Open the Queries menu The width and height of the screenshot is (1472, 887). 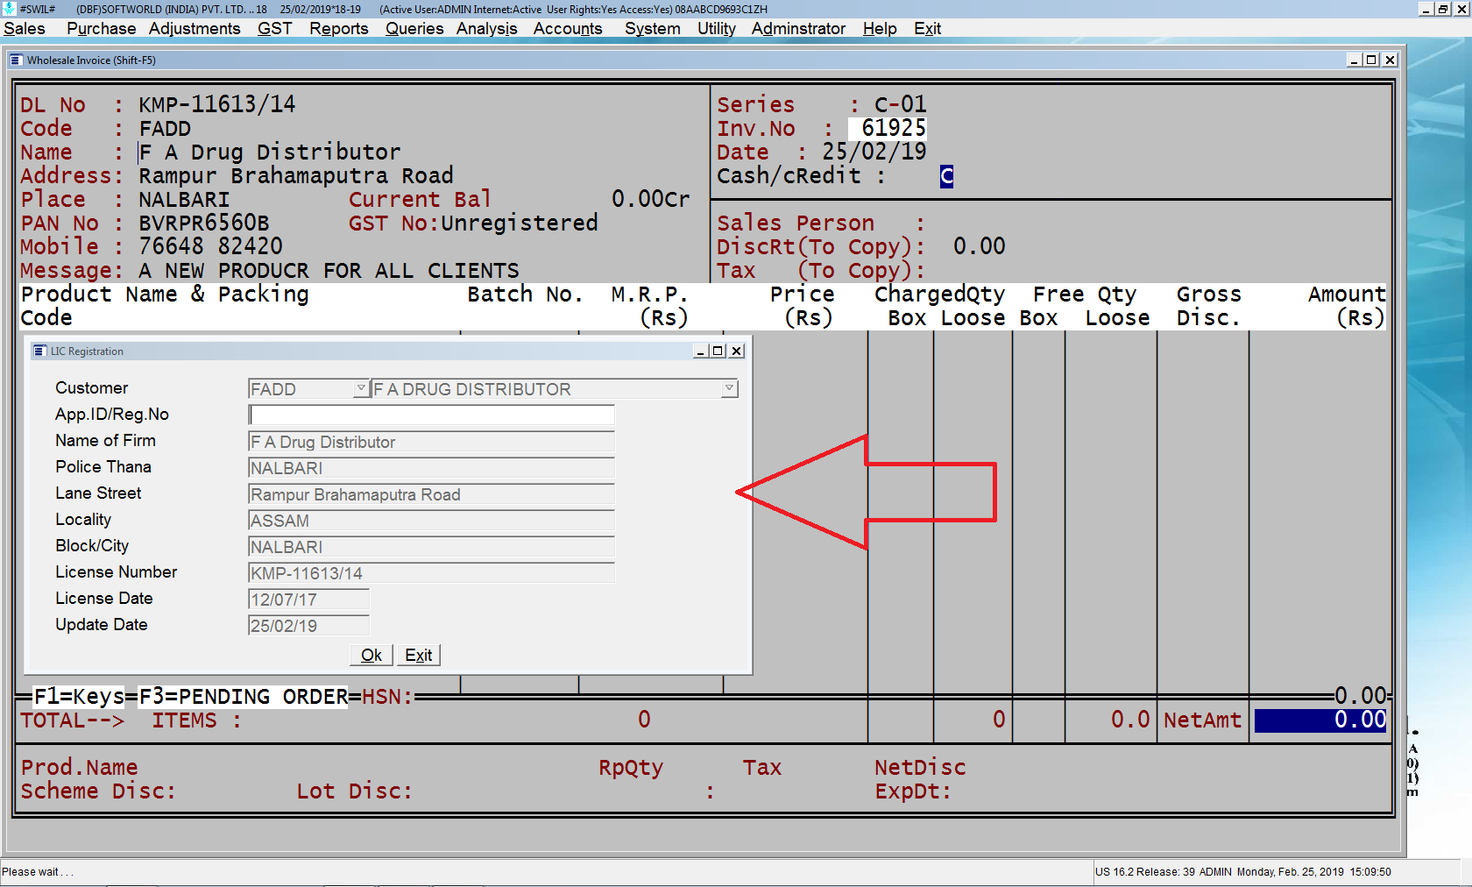pos(414,29)
